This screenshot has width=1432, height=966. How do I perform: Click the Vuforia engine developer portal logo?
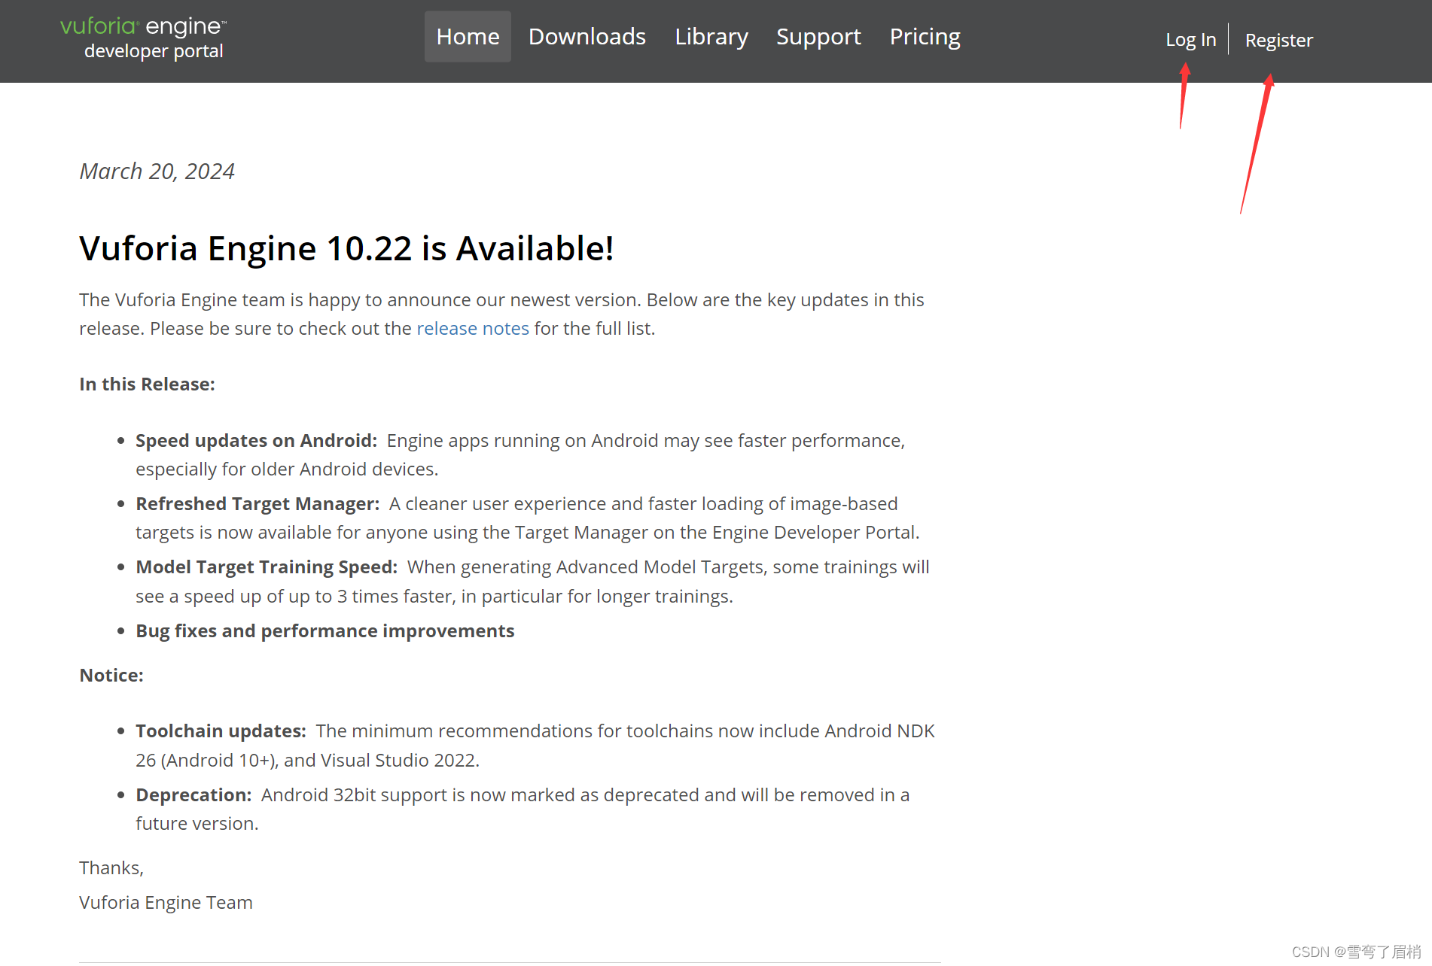pyautogui.click(x=143, y=38)
